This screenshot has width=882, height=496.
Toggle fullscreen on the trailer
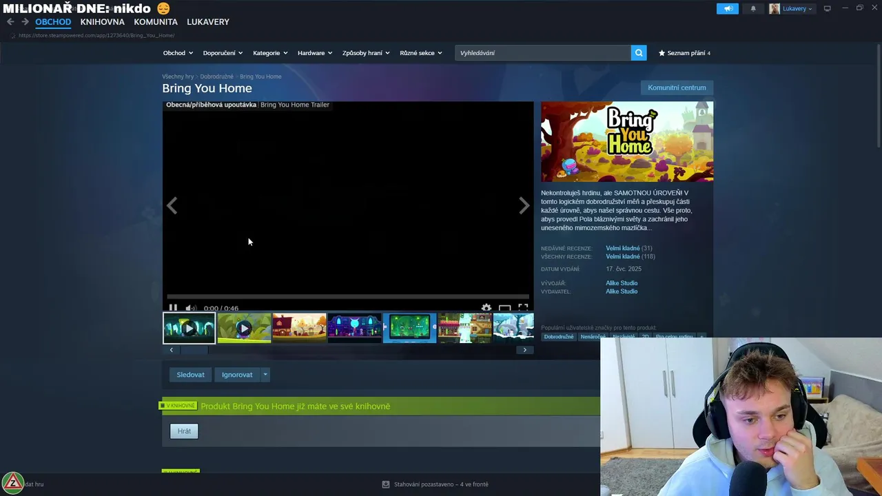point(523,308)
